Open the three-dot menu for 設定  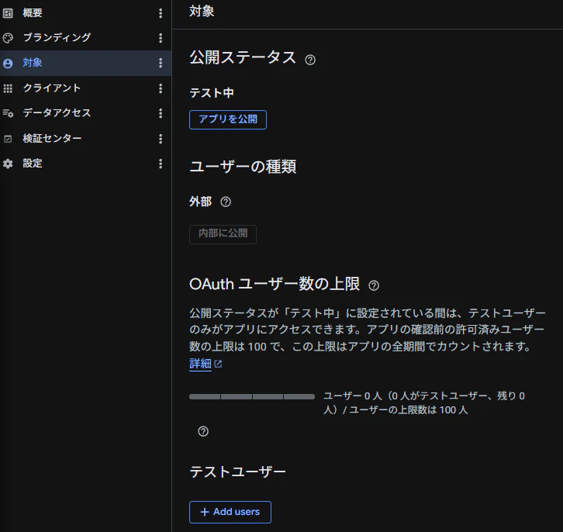pos(161,164)
